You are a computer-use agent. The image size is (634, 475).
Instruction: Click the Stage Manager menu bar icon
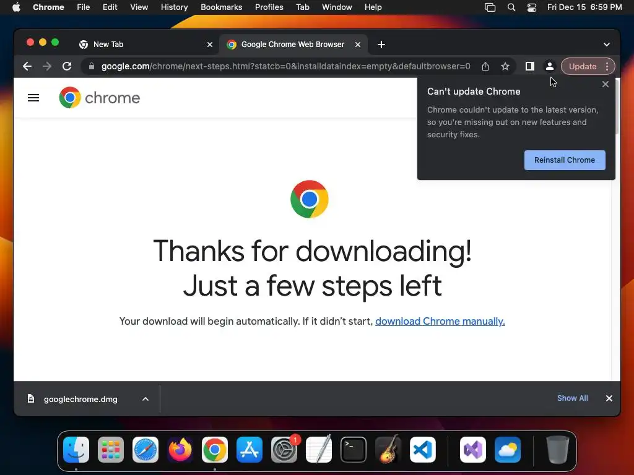pos(490,7)
